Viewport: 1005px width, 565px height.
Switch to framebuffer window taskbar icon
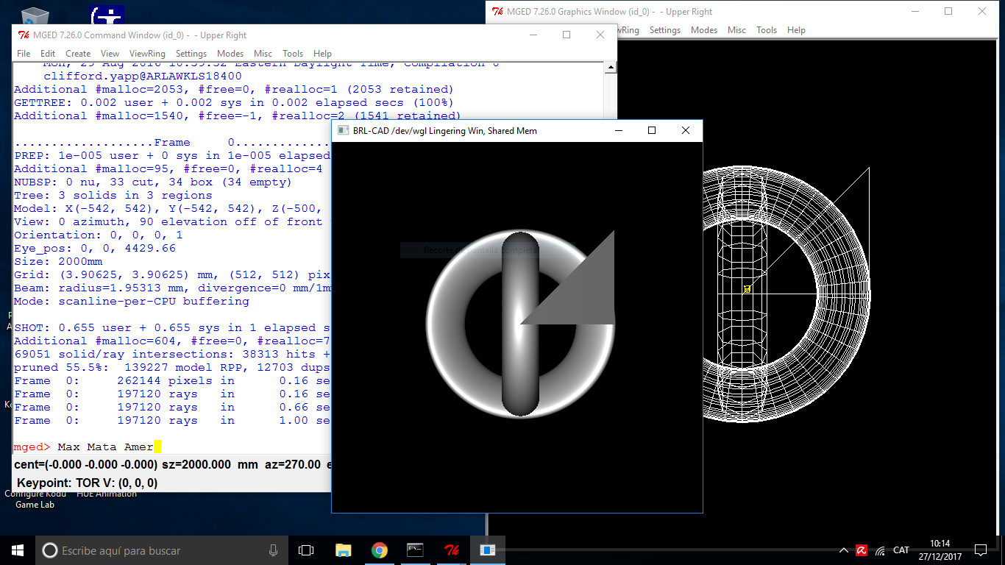487,550
